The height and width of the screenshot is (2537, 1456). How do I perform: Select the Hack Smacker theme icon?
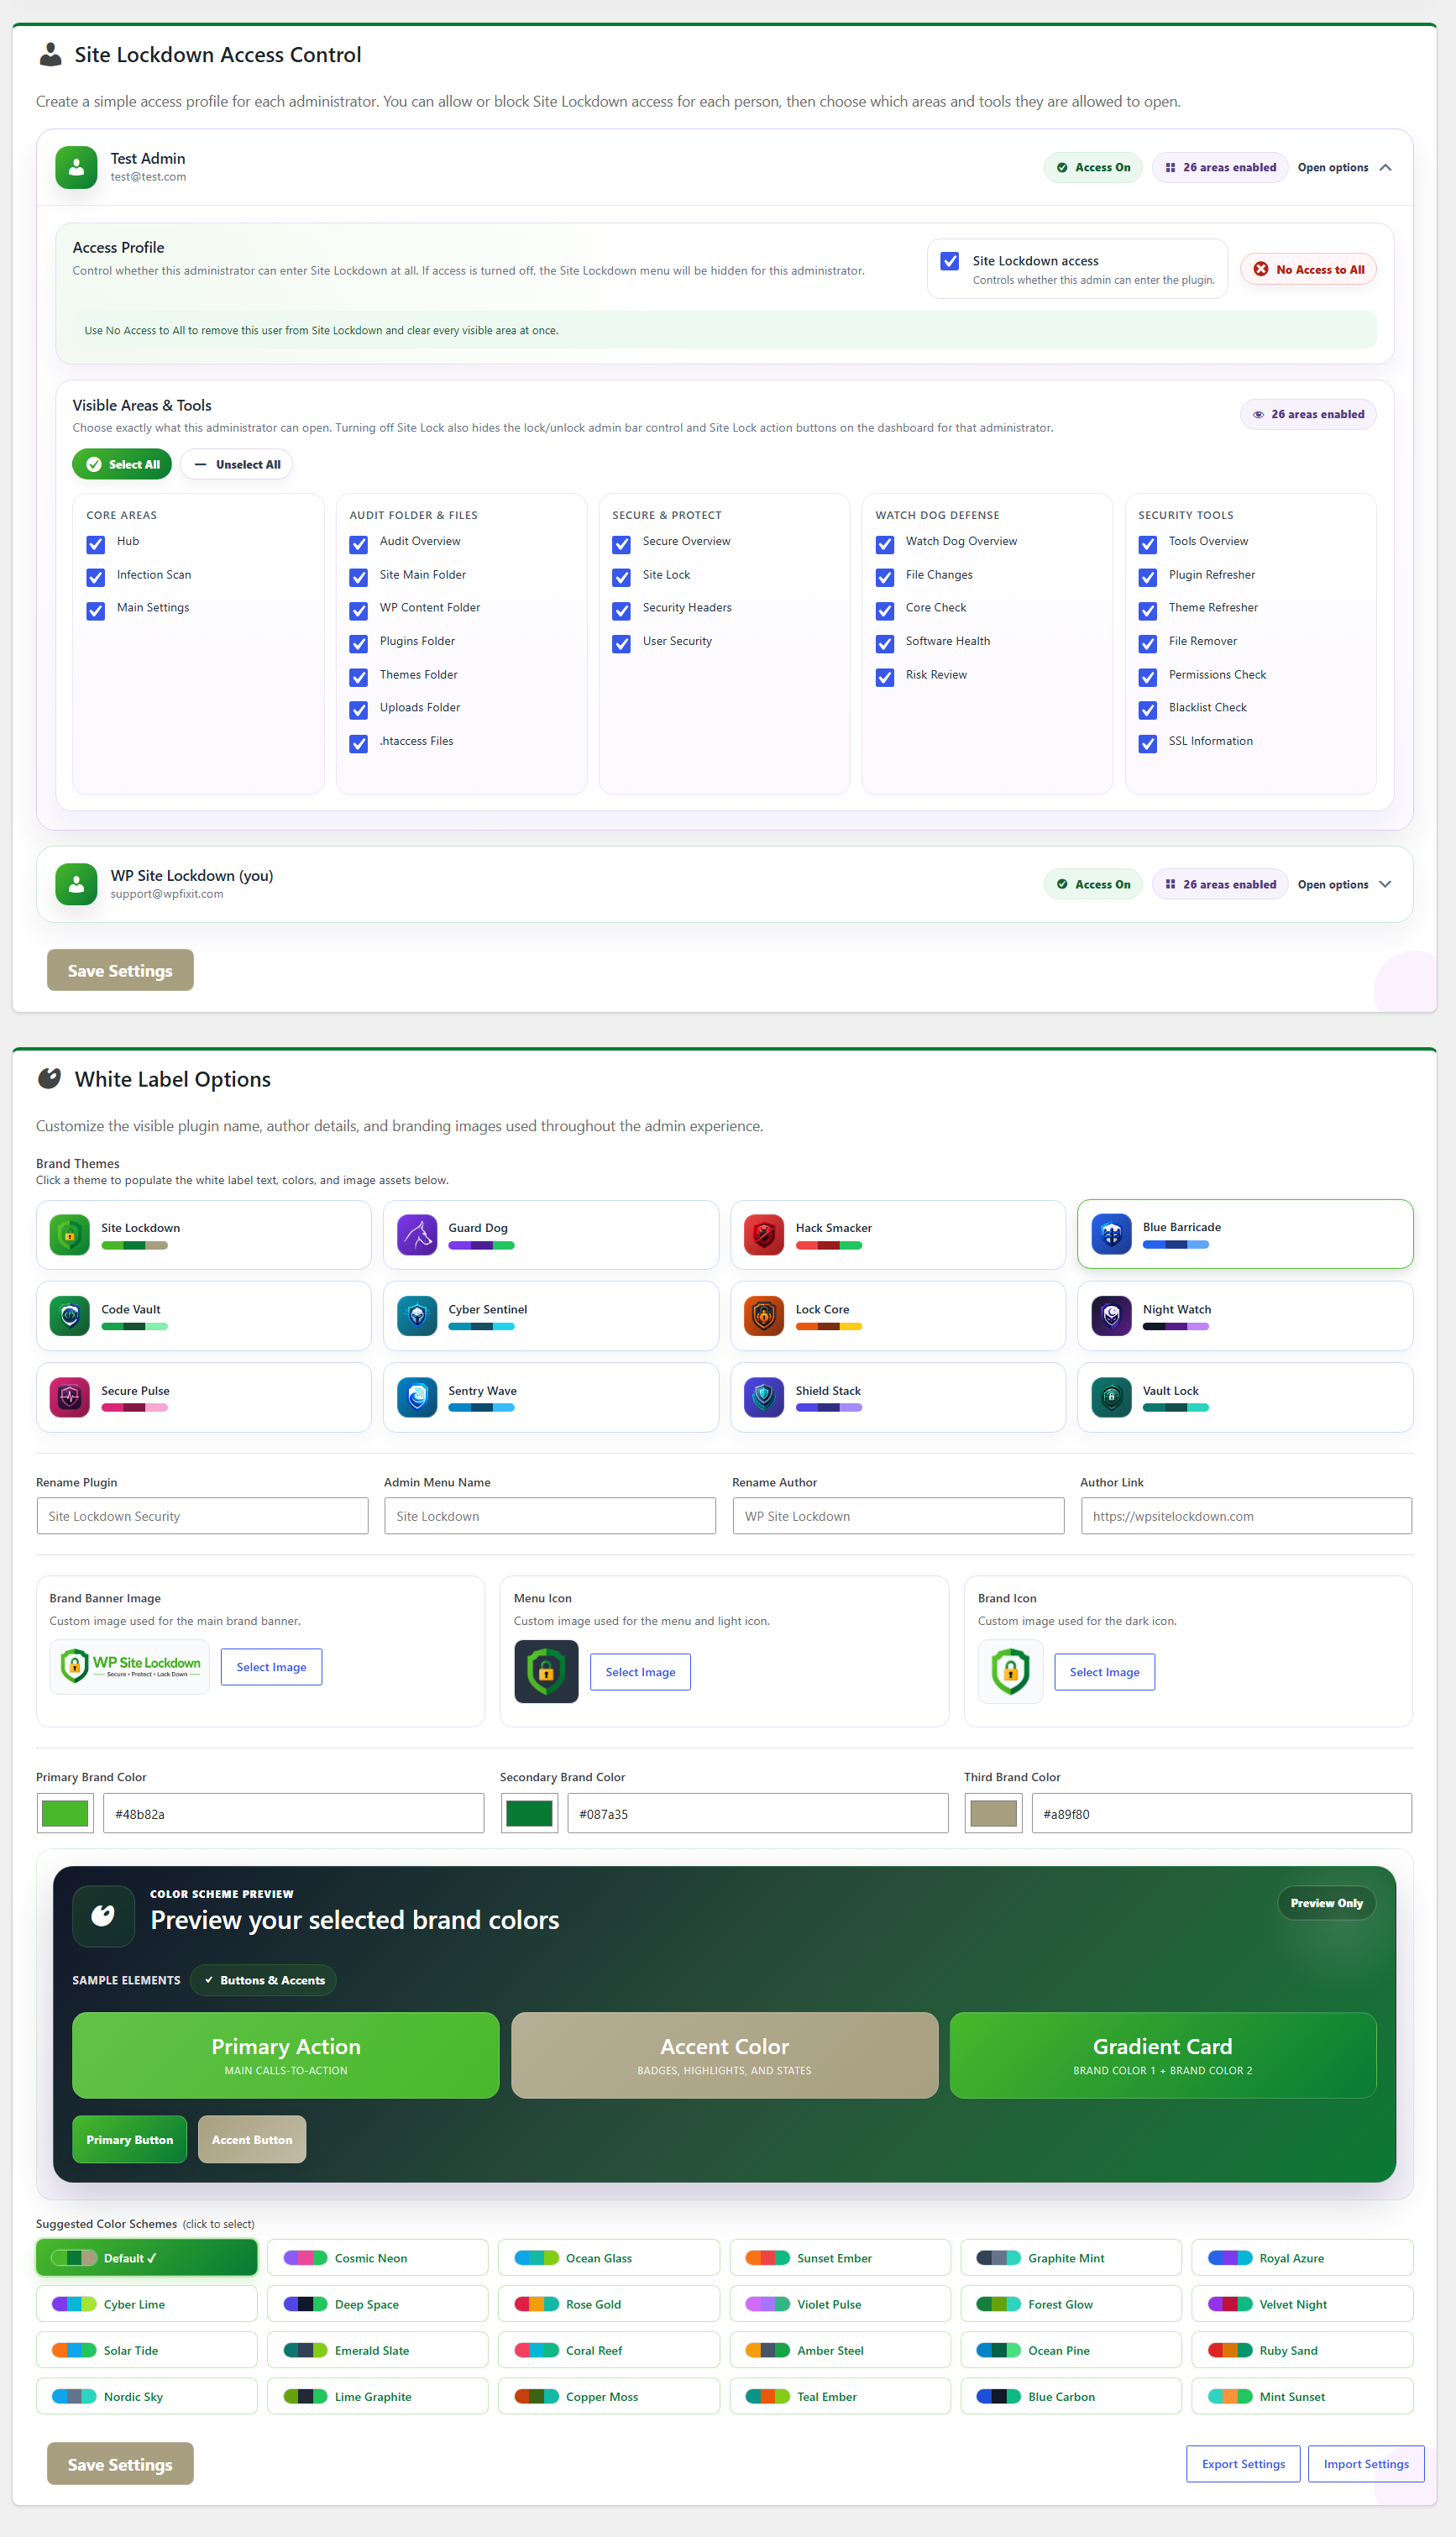[x=764, y=1235]
